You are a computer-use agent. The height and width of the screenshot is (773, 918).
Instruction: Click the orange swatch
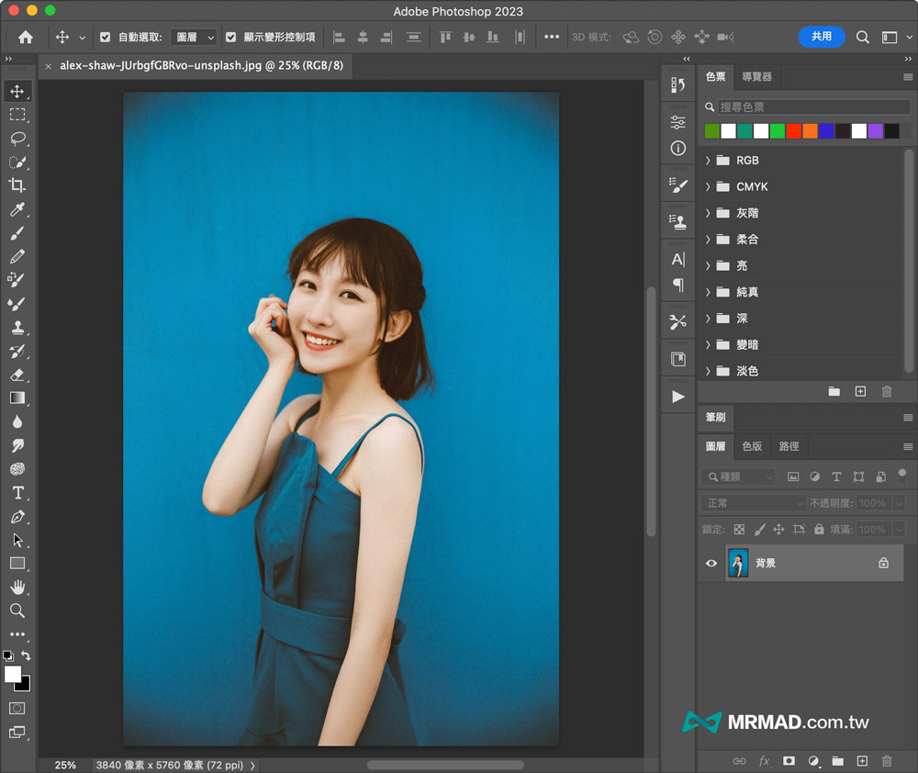pos(810,130)
